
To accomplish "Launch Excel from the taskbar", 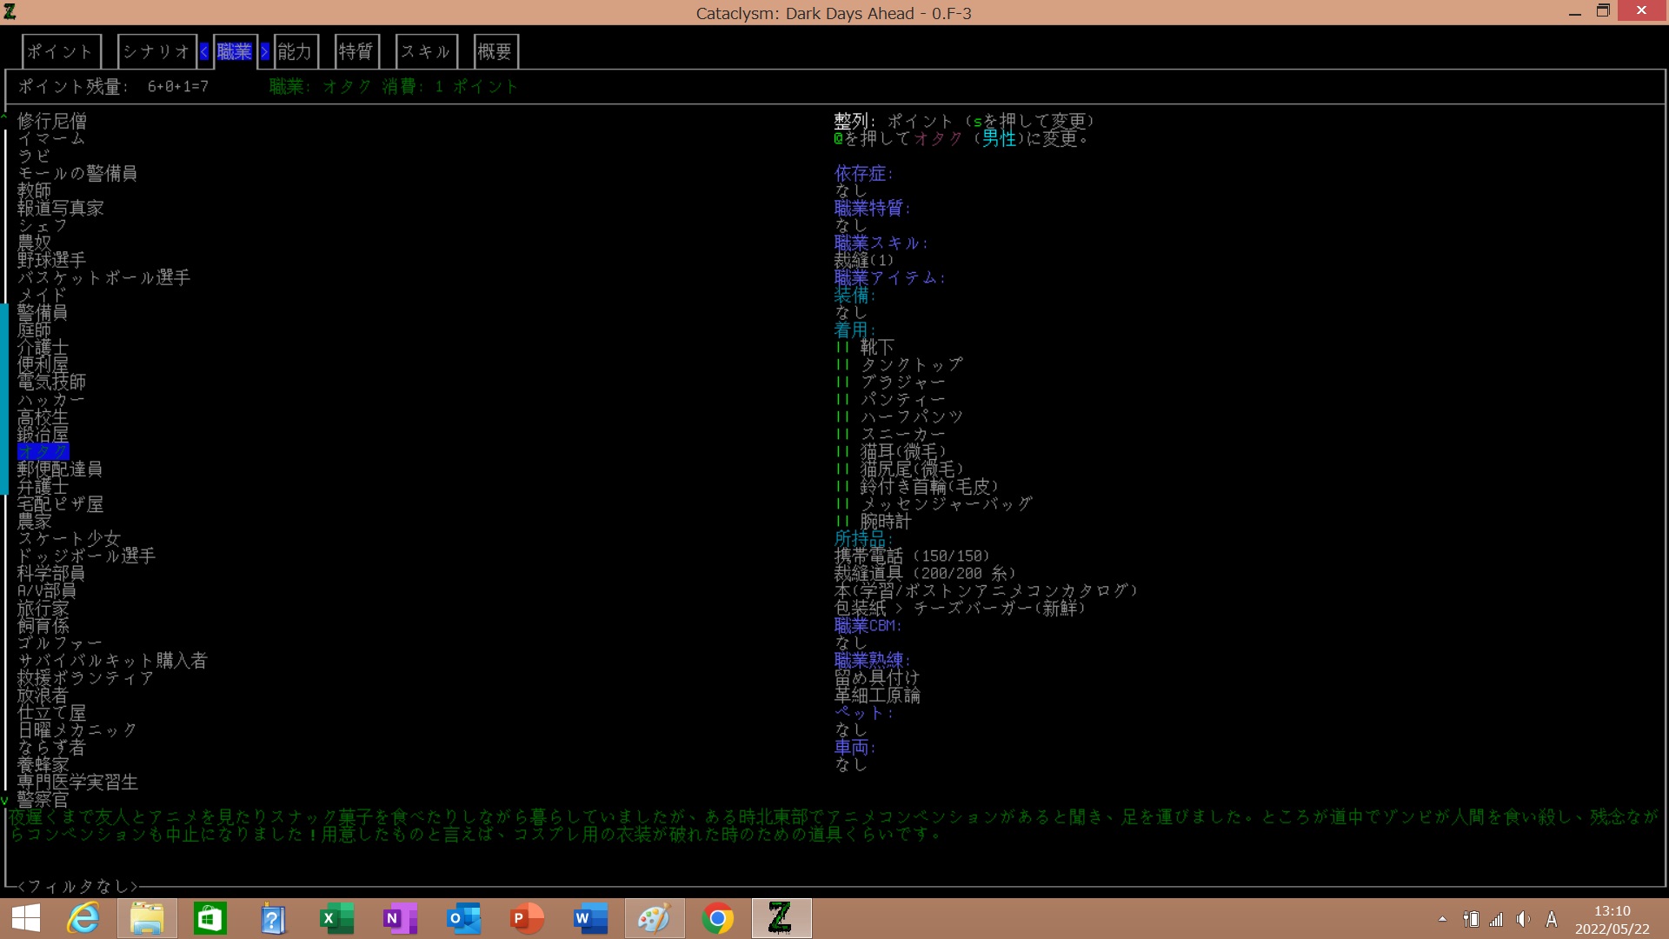I will tap(336, 918).
